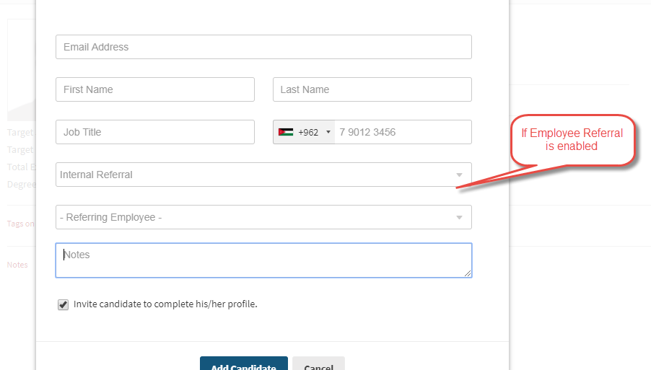Click the faded Notes label behind dialog

click(17, 265)
